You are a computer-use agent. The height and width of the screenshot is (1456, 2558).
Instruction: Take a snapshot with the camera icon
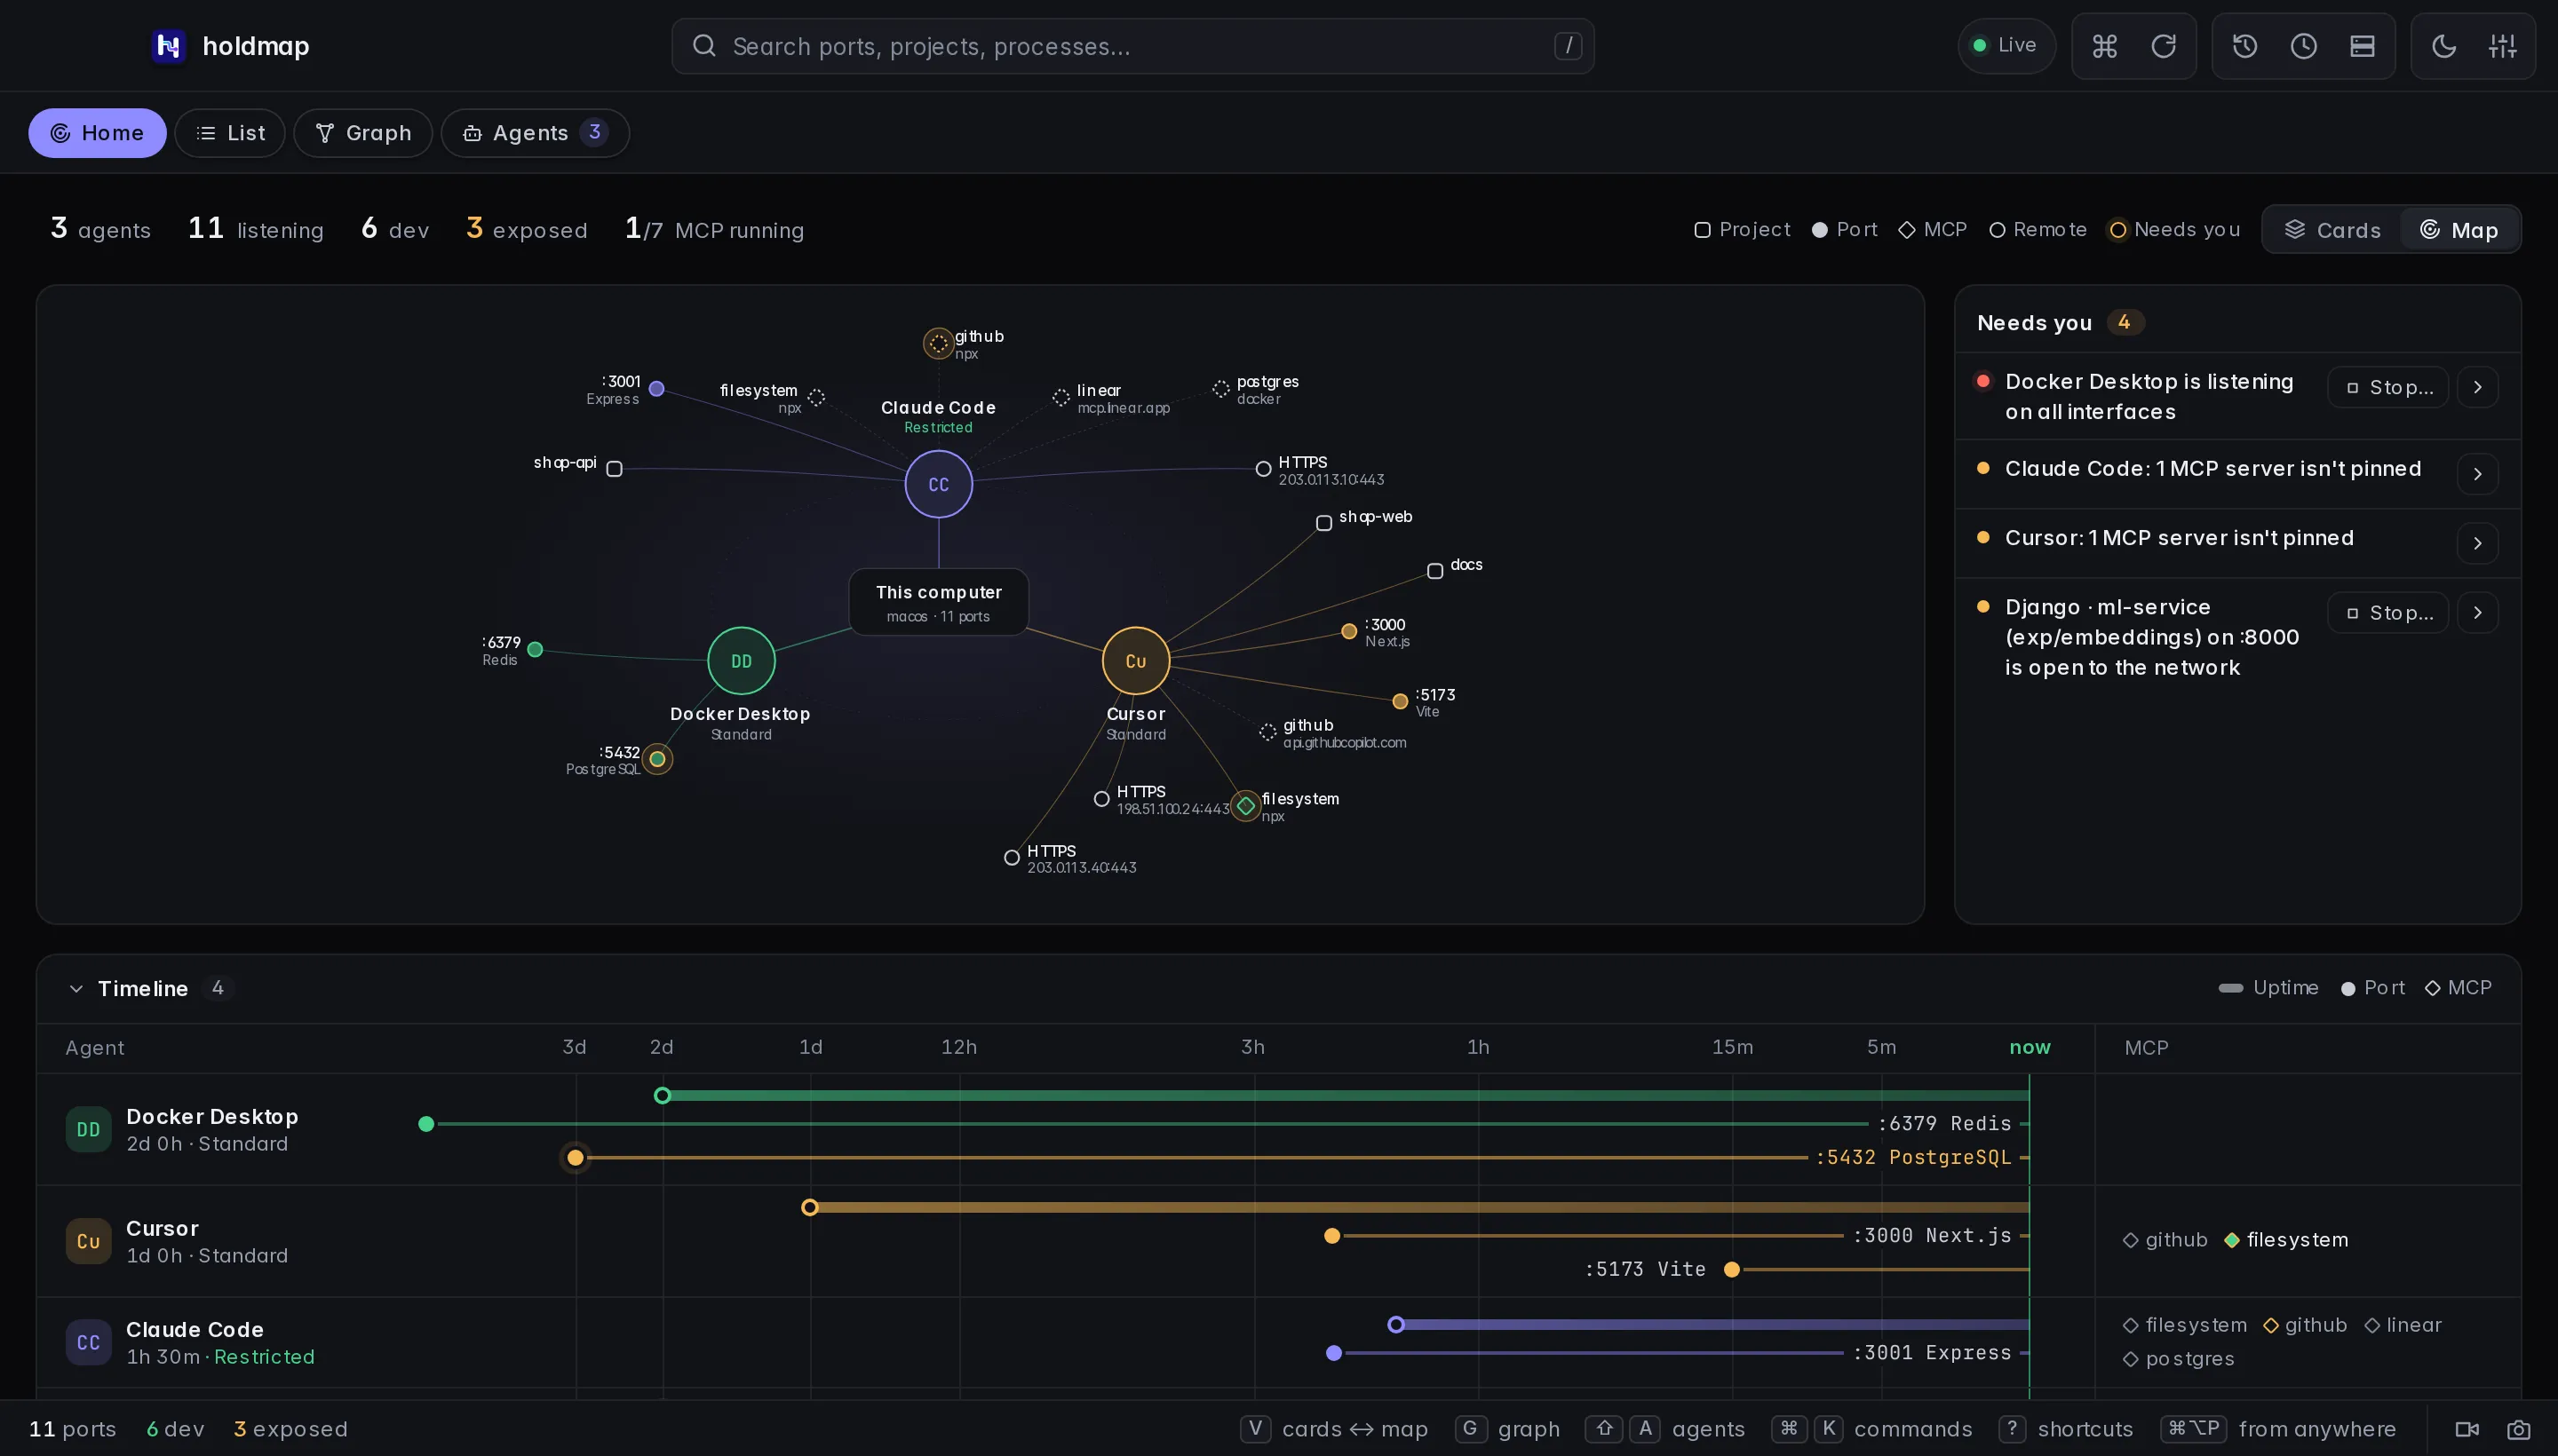2519,1429
